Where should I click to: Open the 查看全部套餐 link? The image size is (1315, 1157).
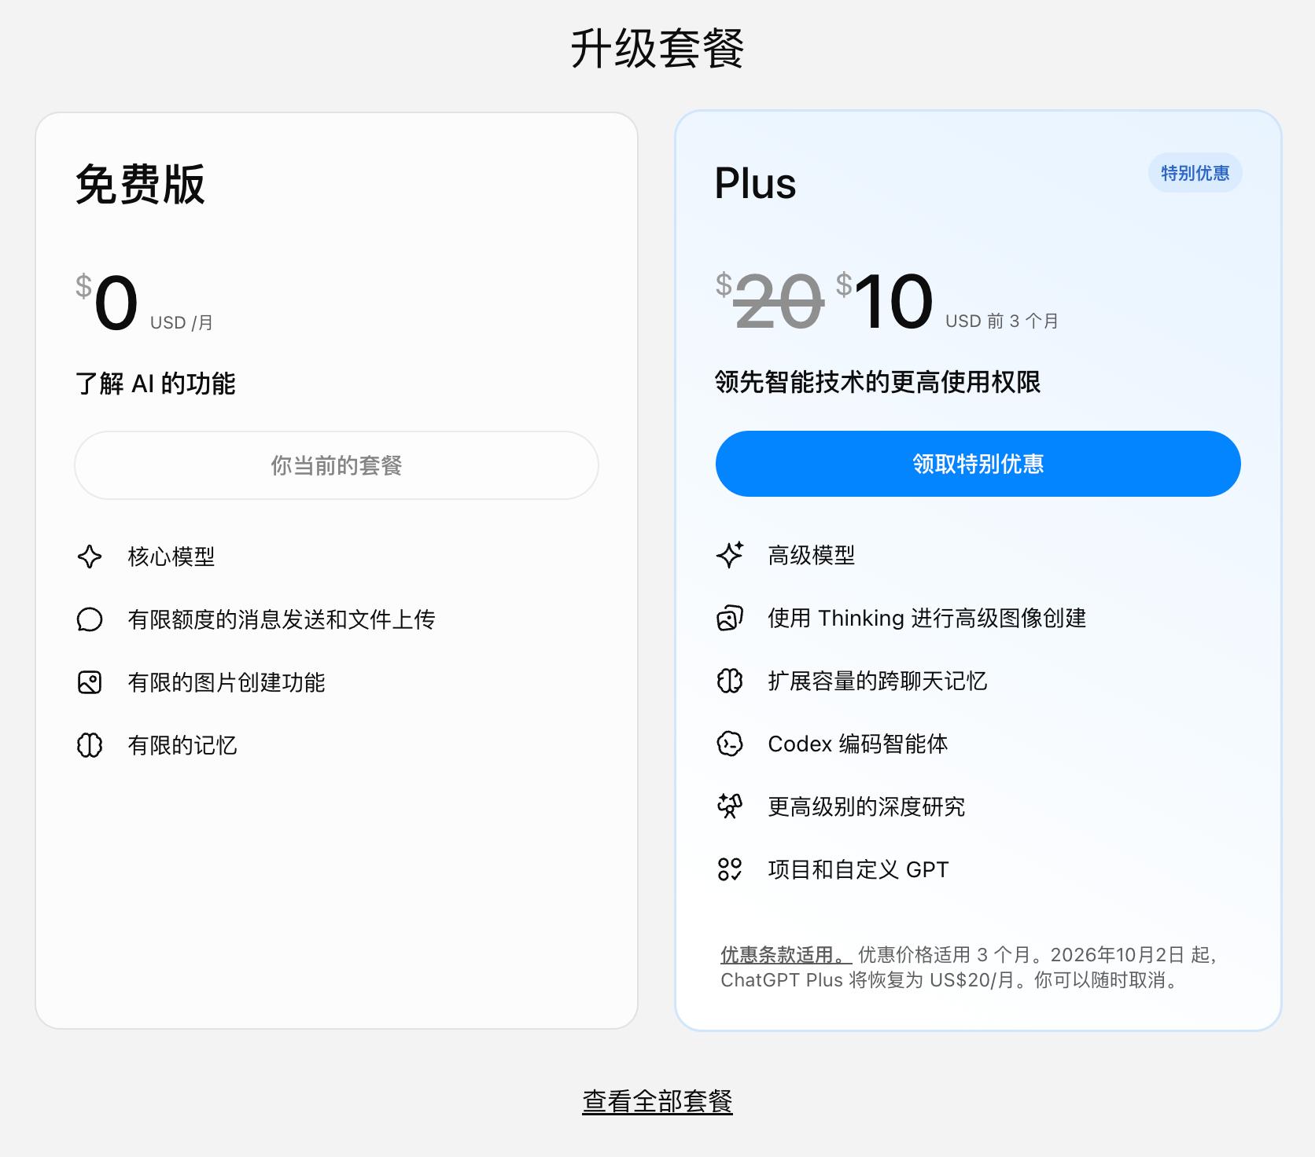pos(657,1101)
